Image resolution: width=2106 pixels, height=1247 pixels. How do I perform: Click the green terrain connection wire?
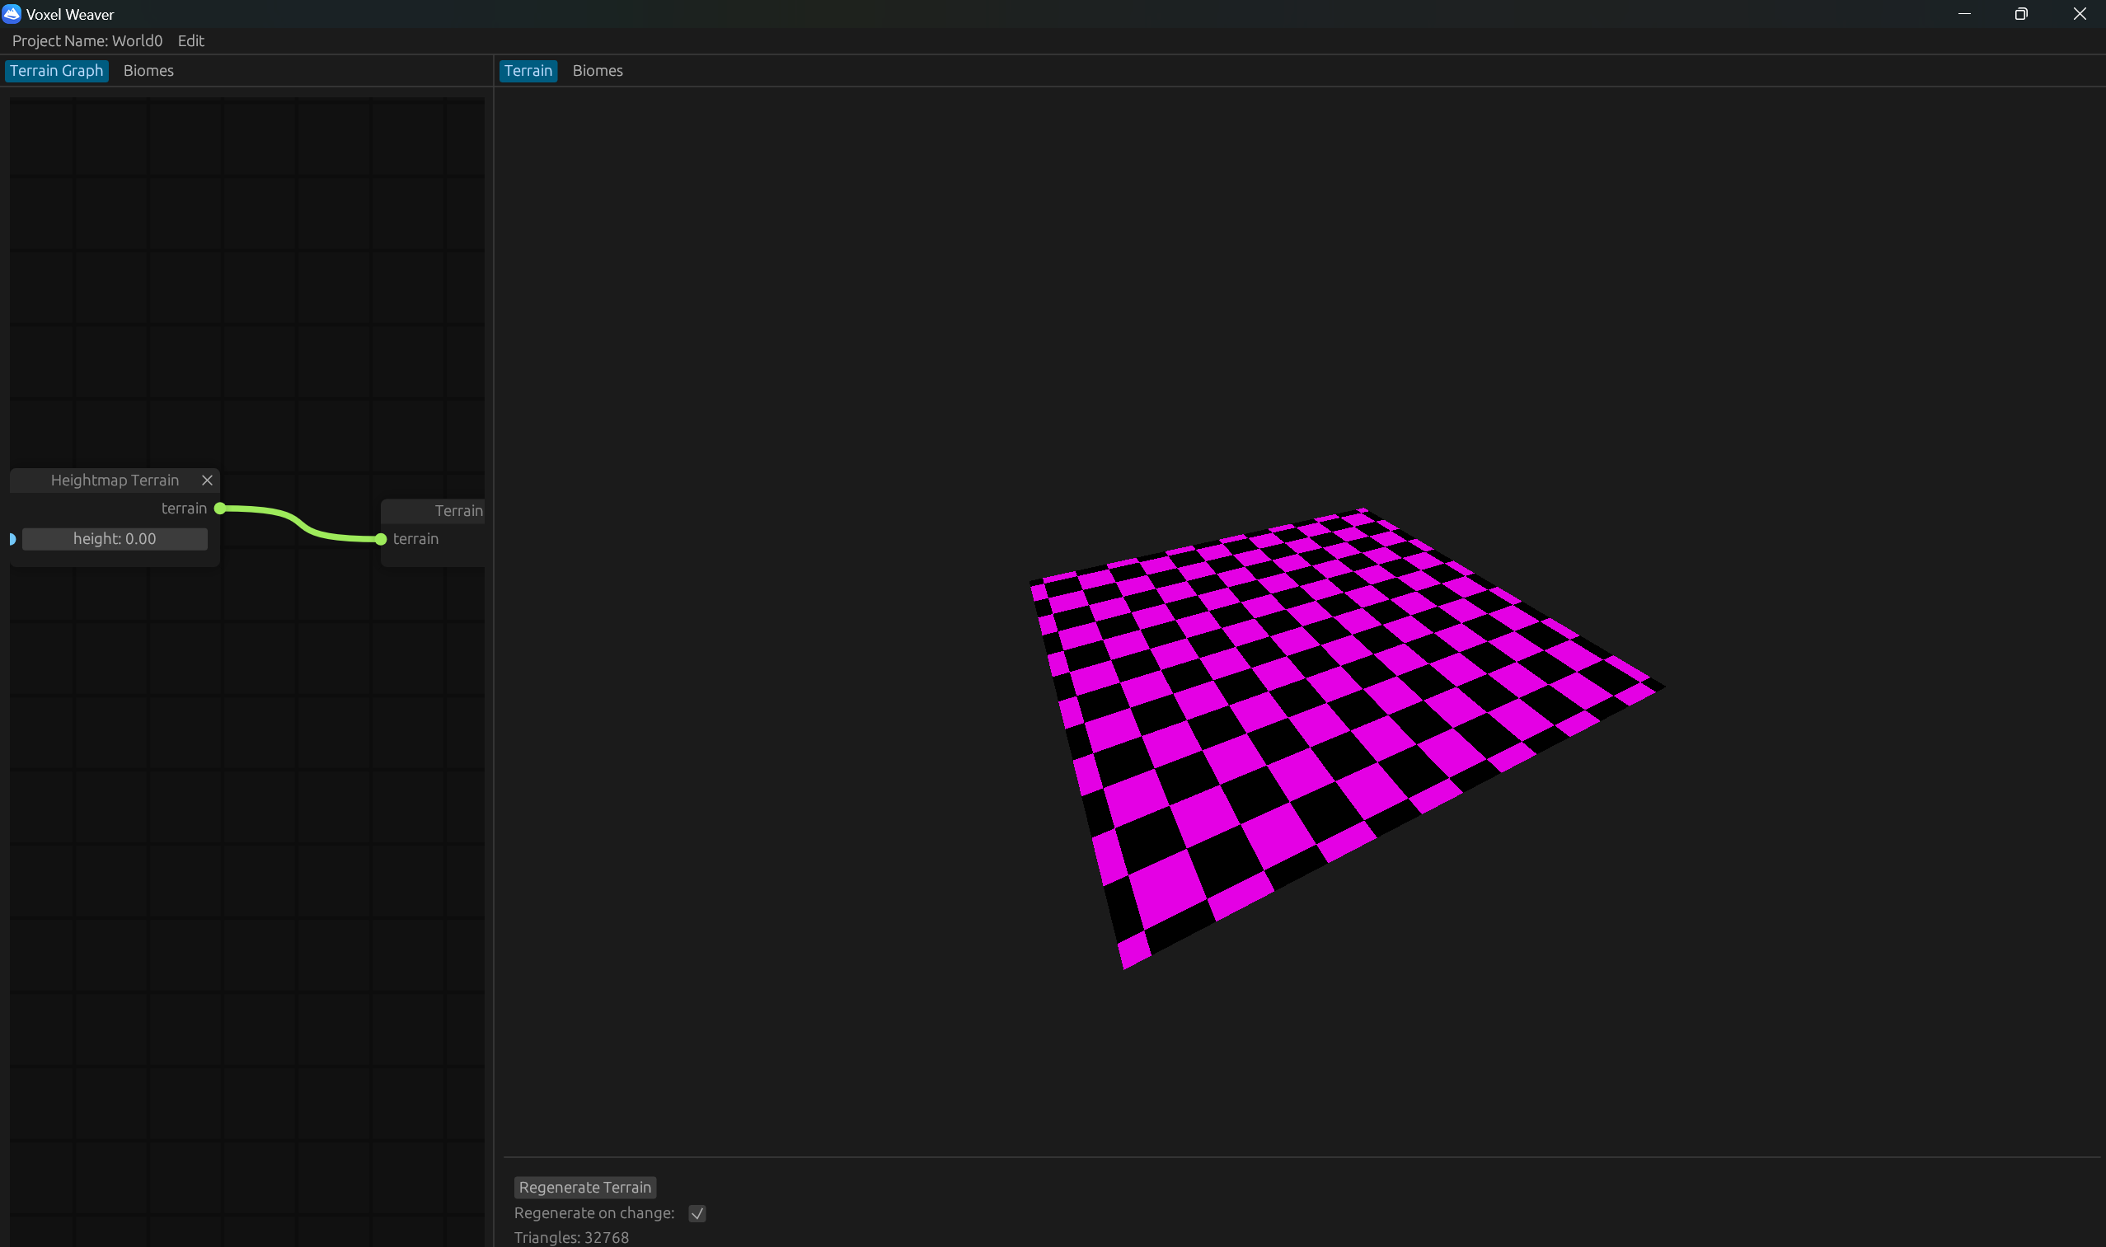point(300,523)
